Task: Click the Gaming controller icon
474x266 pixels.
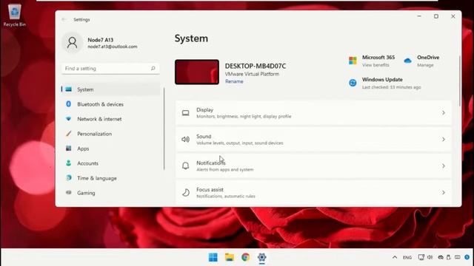Action: (x=69, y=192)
